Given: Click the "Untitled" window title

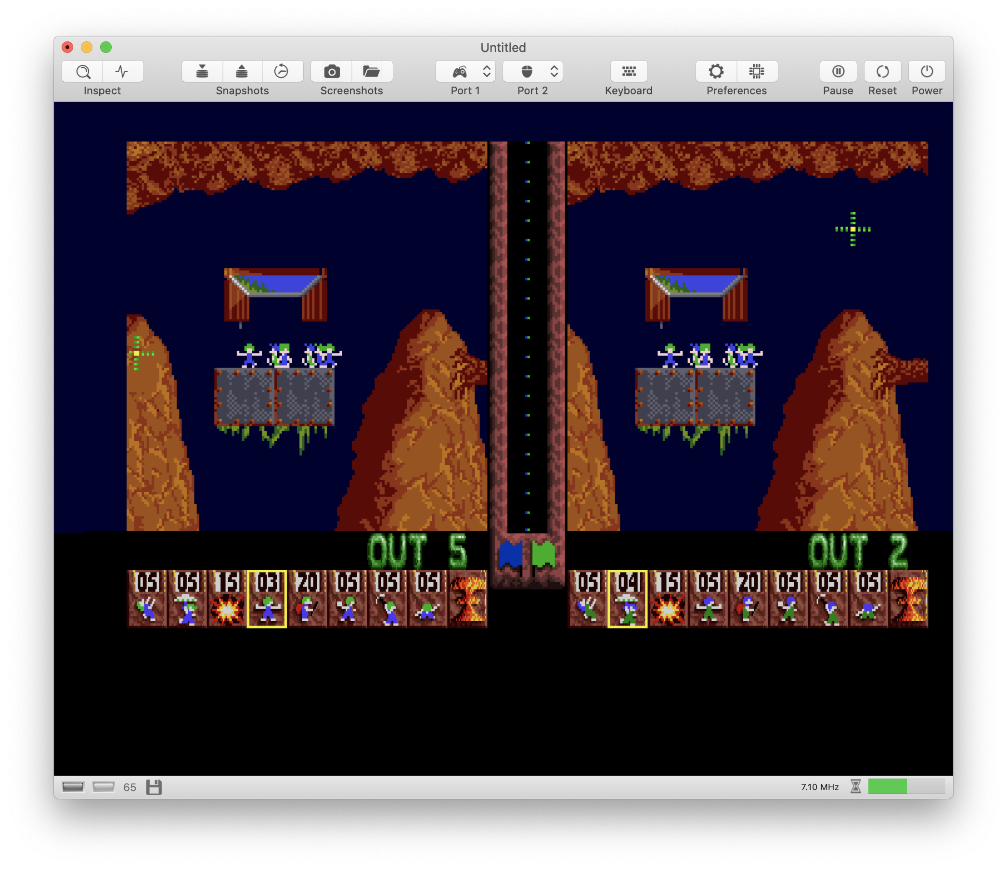Looking at the screenshot, I should (x=503, y=48).
